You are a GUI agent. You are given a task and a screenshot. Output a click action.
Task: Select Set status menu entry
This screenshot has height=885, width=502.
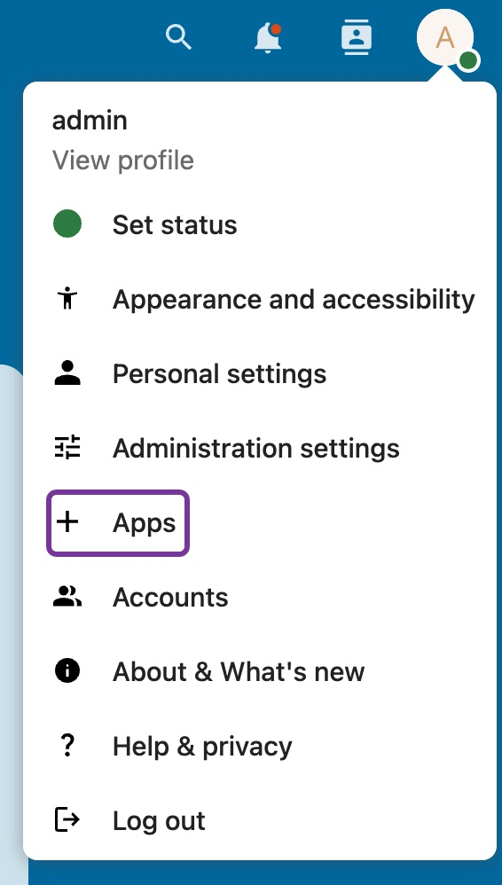click(260, 224)
